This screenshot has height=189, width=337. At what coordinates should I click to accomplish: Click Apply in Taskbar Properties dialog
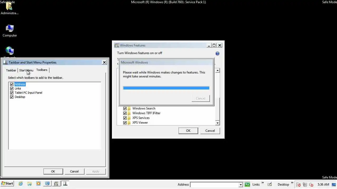(x=96, y=171)
